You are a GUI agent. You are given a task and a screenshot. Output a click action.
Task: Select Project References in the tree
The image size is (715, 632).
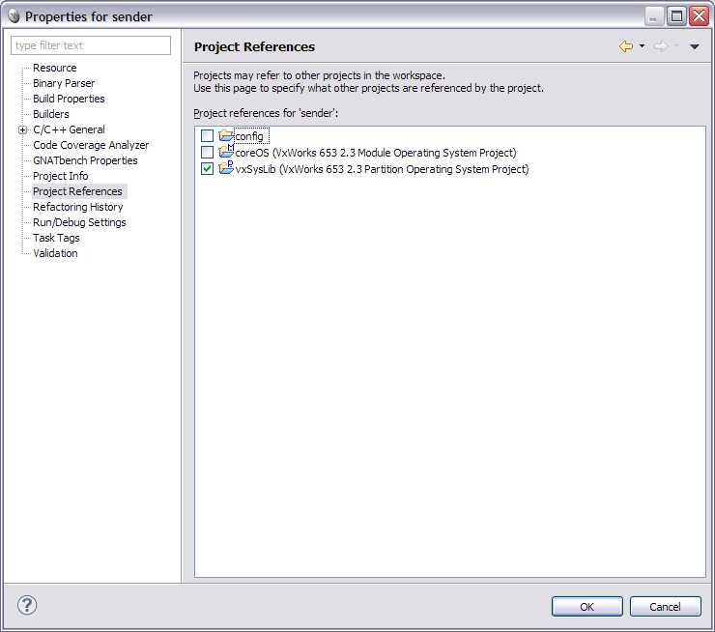[77, 191]
